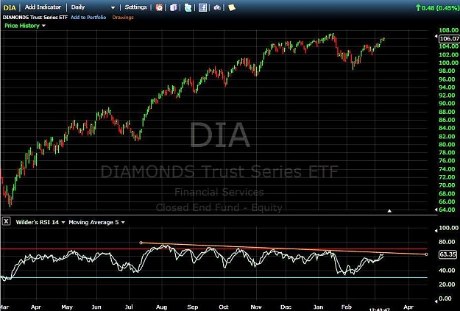Click the 108.00 price axis label

448,30
